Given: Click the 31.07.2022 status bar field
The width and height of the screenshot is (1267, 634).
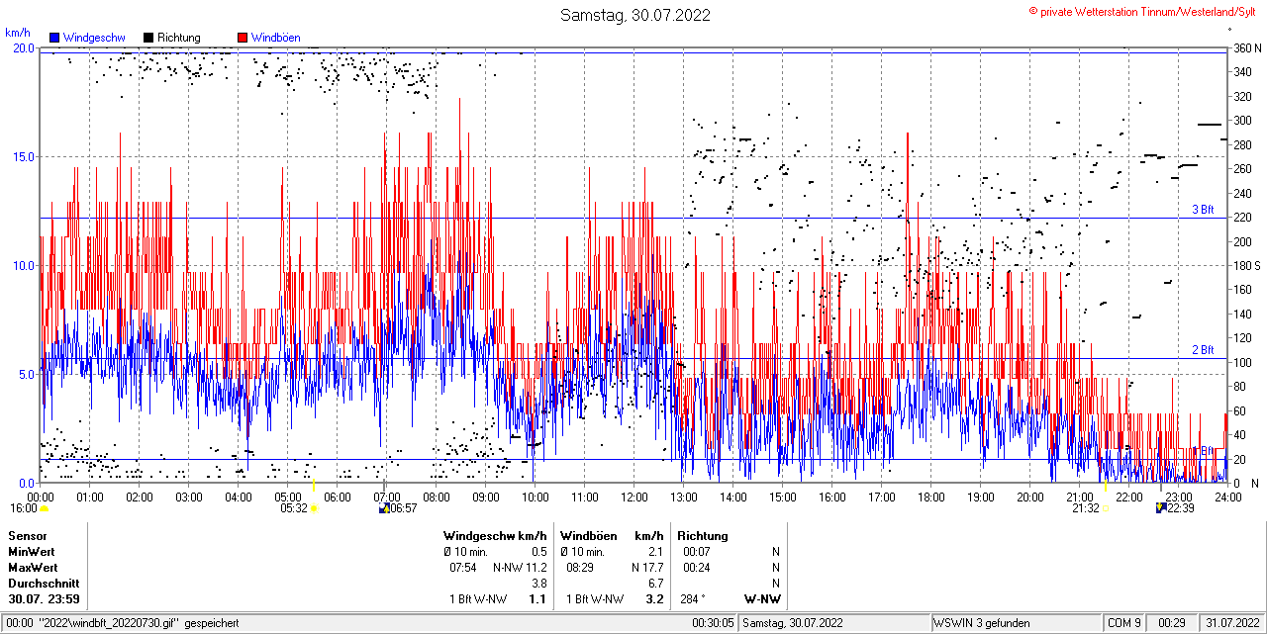Looking at the screenshot, I should pos(1230,623).
